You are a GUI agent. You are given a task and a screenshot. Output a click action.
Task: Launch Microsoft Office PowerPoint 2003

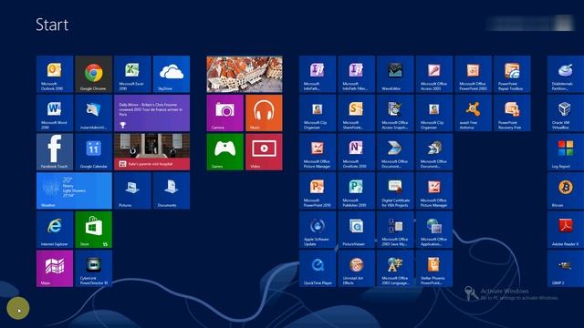coord(473,74)
